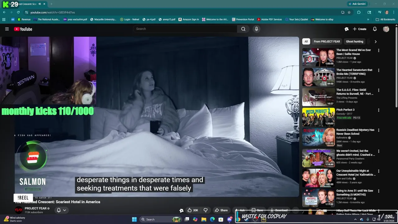Open the YouTube account avatar menu
This screenshot has height=224, width=398.
(386, 29)
